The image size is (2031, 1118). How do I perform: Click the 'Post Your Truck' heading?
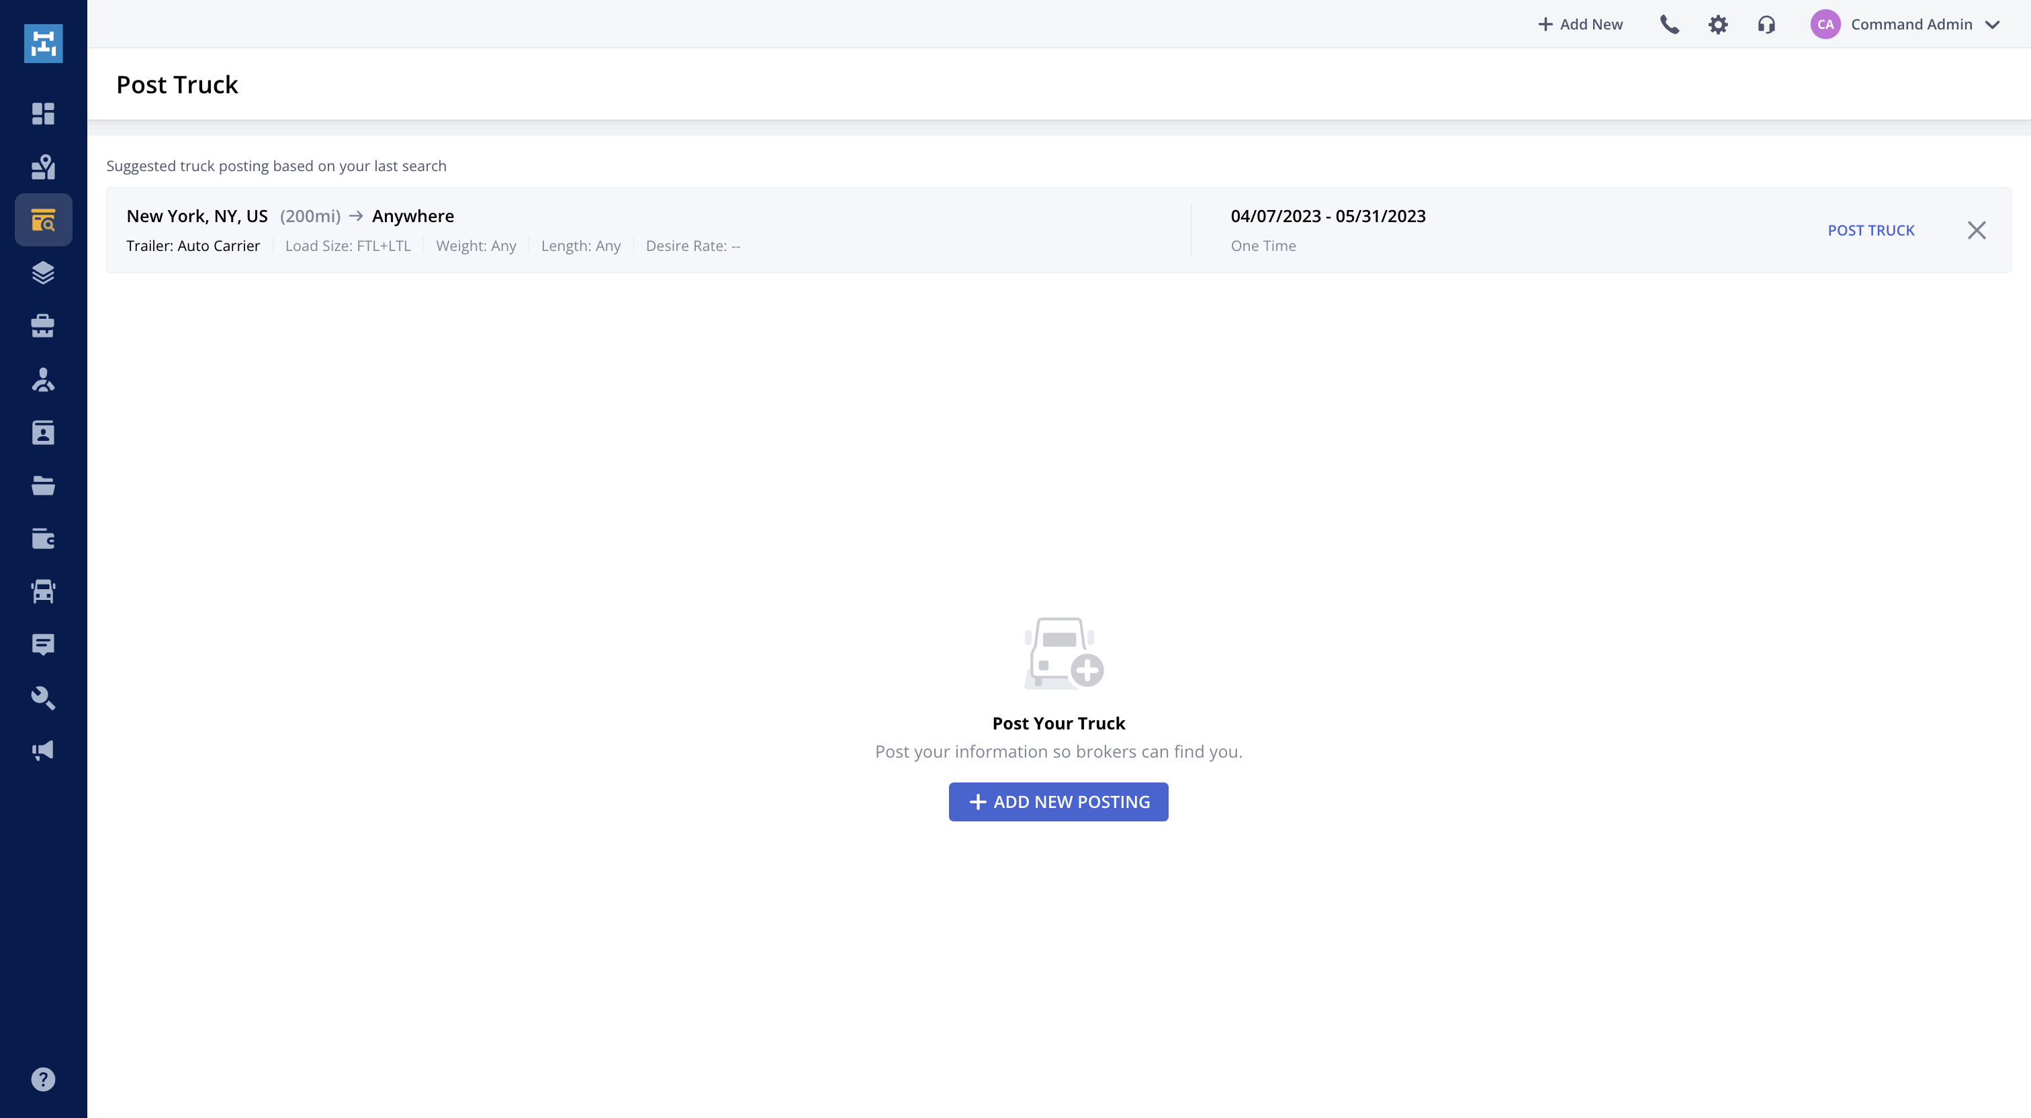[1058, 723]
